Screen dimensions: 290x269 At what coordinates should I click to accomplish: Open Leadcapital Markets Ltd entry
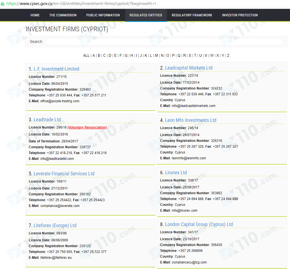pyautogui.click(x=189, y=68)
